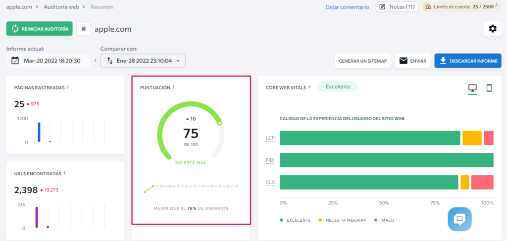
Task: Click the yellow first point on score history
Action: tap(145, 192)
